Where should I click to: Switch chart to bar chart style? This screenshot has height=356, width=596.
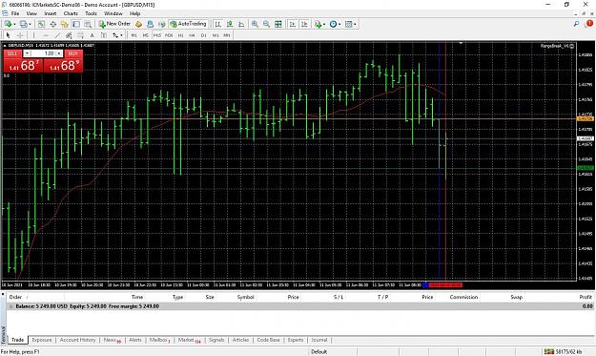217,24
